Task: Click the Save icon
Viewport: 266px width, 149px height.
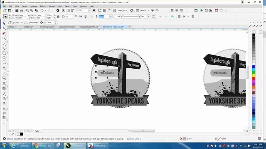Action: 17,10
